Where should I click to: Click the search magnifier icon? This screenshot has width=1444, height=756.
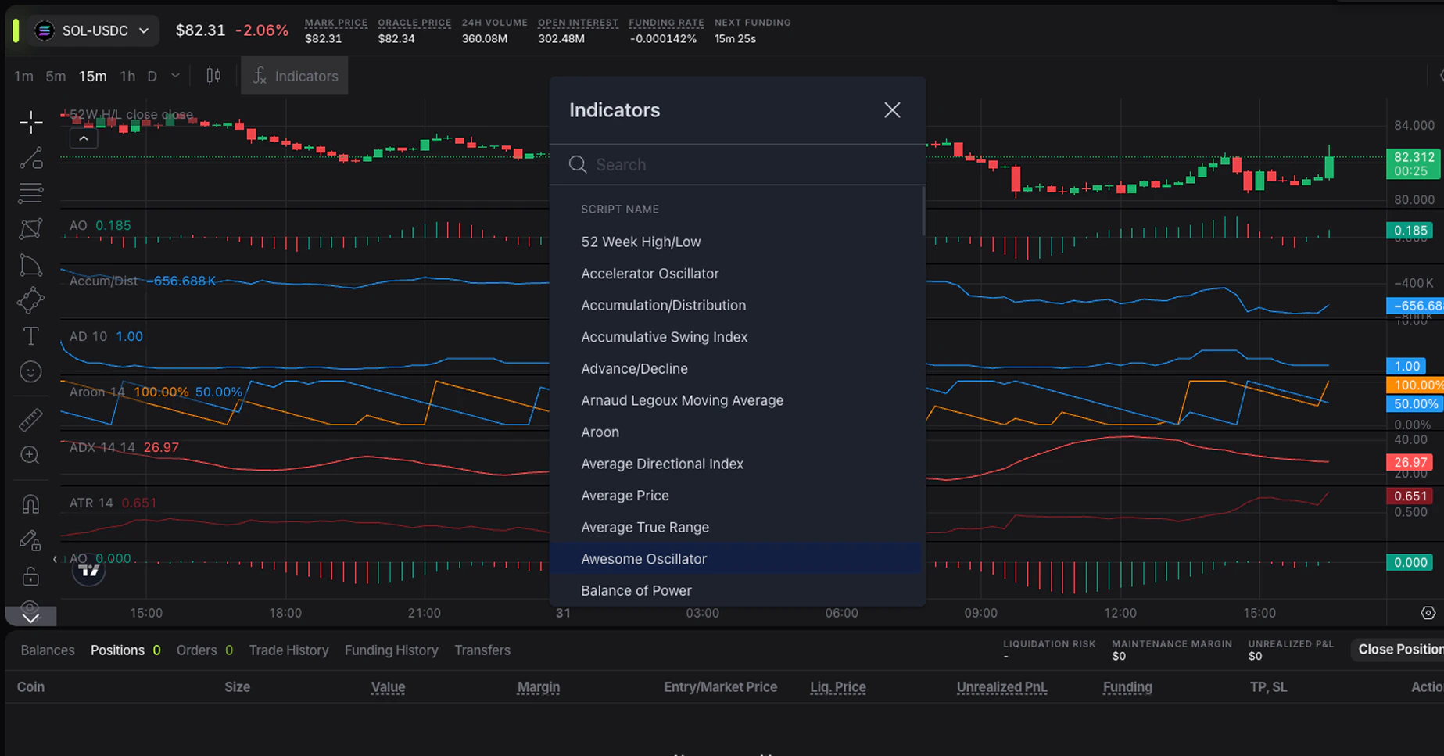coord(578,164)
